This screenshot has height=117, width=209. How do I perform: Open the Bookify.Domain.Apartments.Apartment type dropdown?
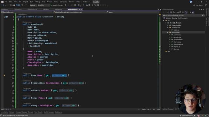pos(80,12)
